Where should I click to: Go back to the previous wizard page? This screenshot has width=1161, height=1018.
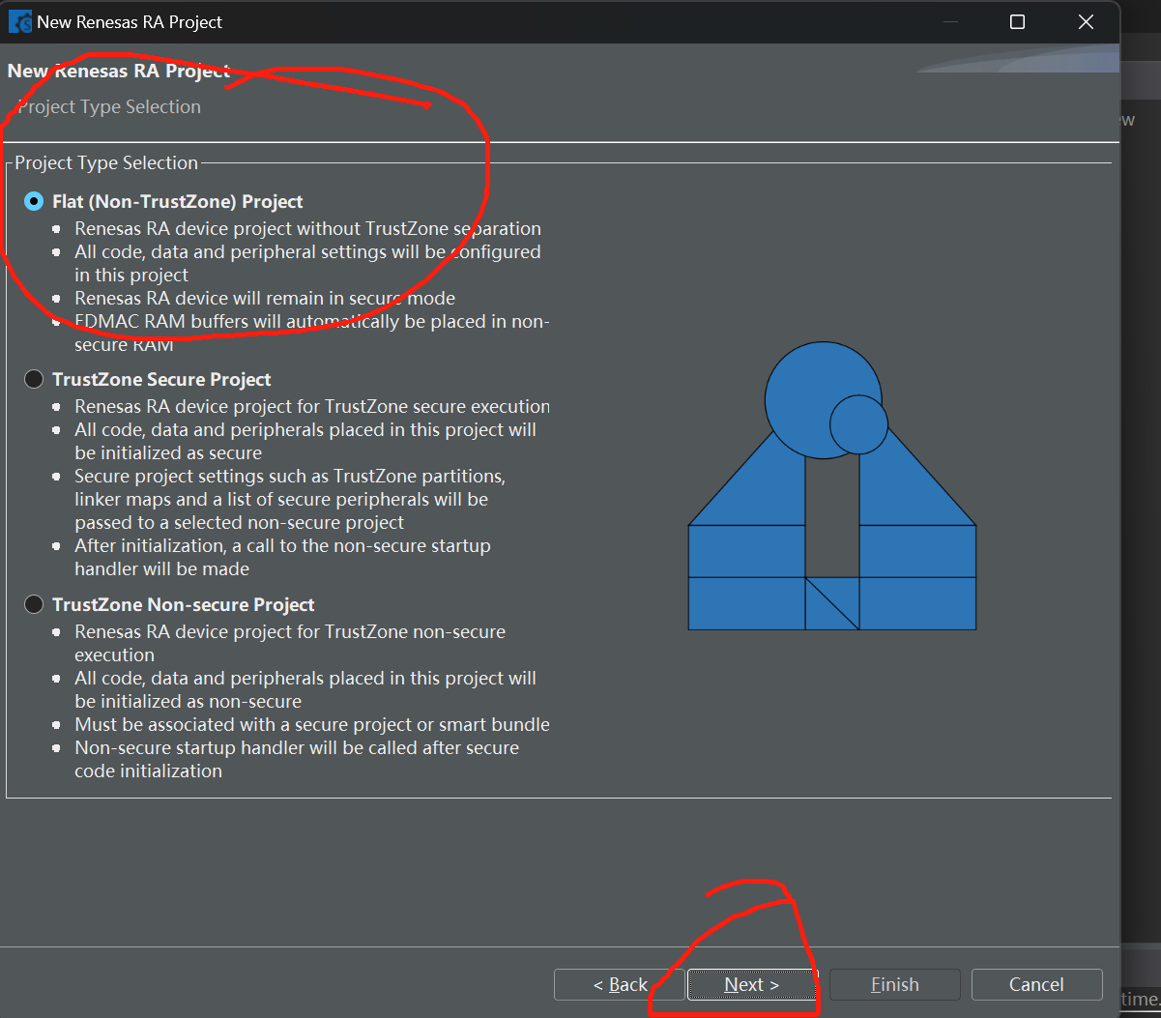[620, 984]
